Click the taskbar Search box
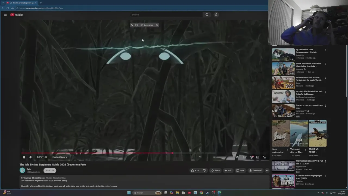 tap(147, 193)
